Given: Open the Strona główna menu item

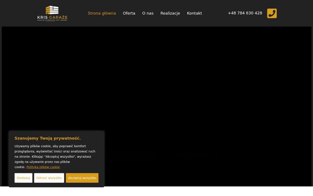Looking at the screenshot, I should pyautogui.click(x=102, y=13).
